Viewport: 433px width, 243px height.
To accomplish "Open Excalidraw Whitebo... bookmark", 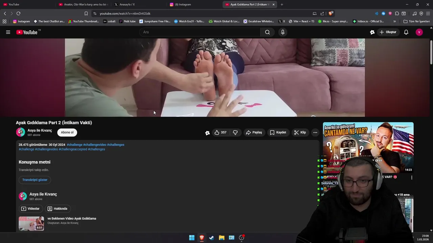I will (x=258, y=21).
